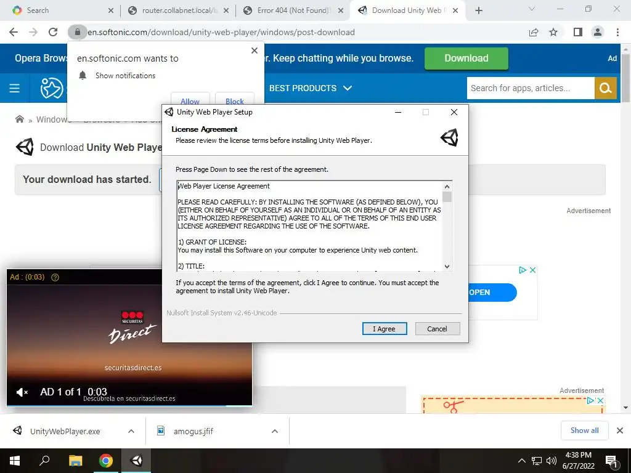Click the license text scroll-up arrow

(447, 187)
